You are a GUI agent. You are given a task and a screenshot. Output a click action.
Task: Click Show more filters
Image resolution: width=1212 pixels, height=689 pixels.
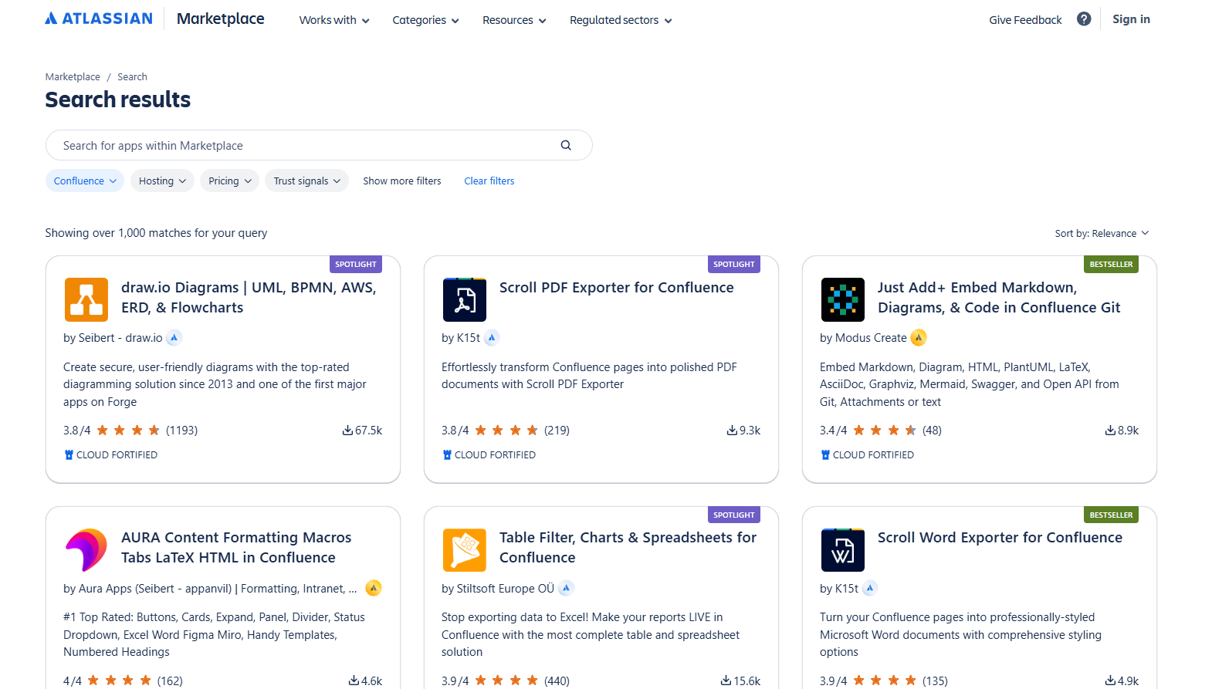click(x=402, y=181)
